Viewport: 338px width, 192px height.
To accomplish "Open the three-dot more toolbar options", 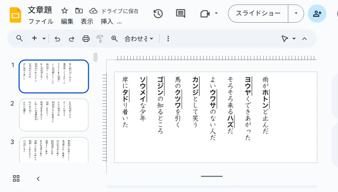I will (168, 38).
